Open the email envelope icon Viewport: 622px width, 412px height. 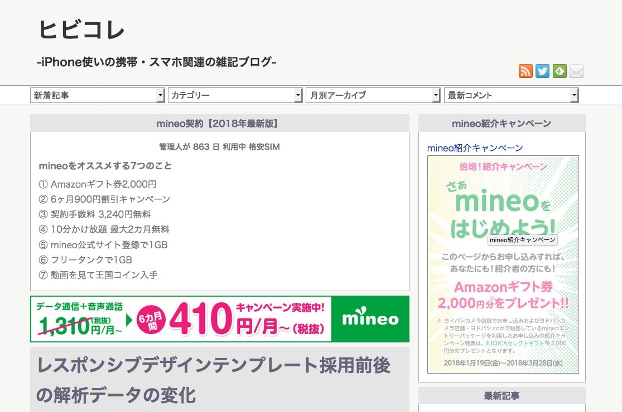pos(576,71)
